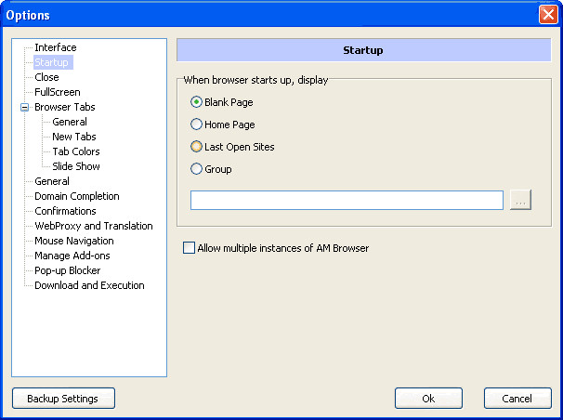Close the Options dialog
Image resolution: width=563 pixels, height=420 pixels.
[x=548, y=15]
